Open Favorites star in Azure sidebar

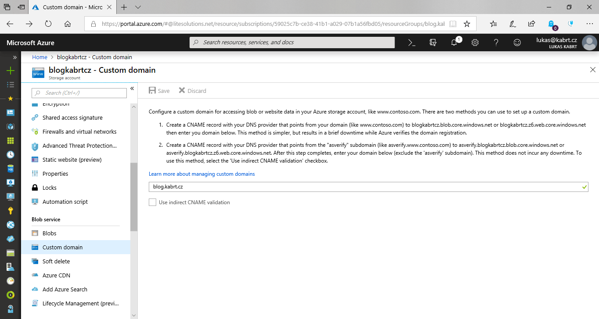tap(11, 99)
